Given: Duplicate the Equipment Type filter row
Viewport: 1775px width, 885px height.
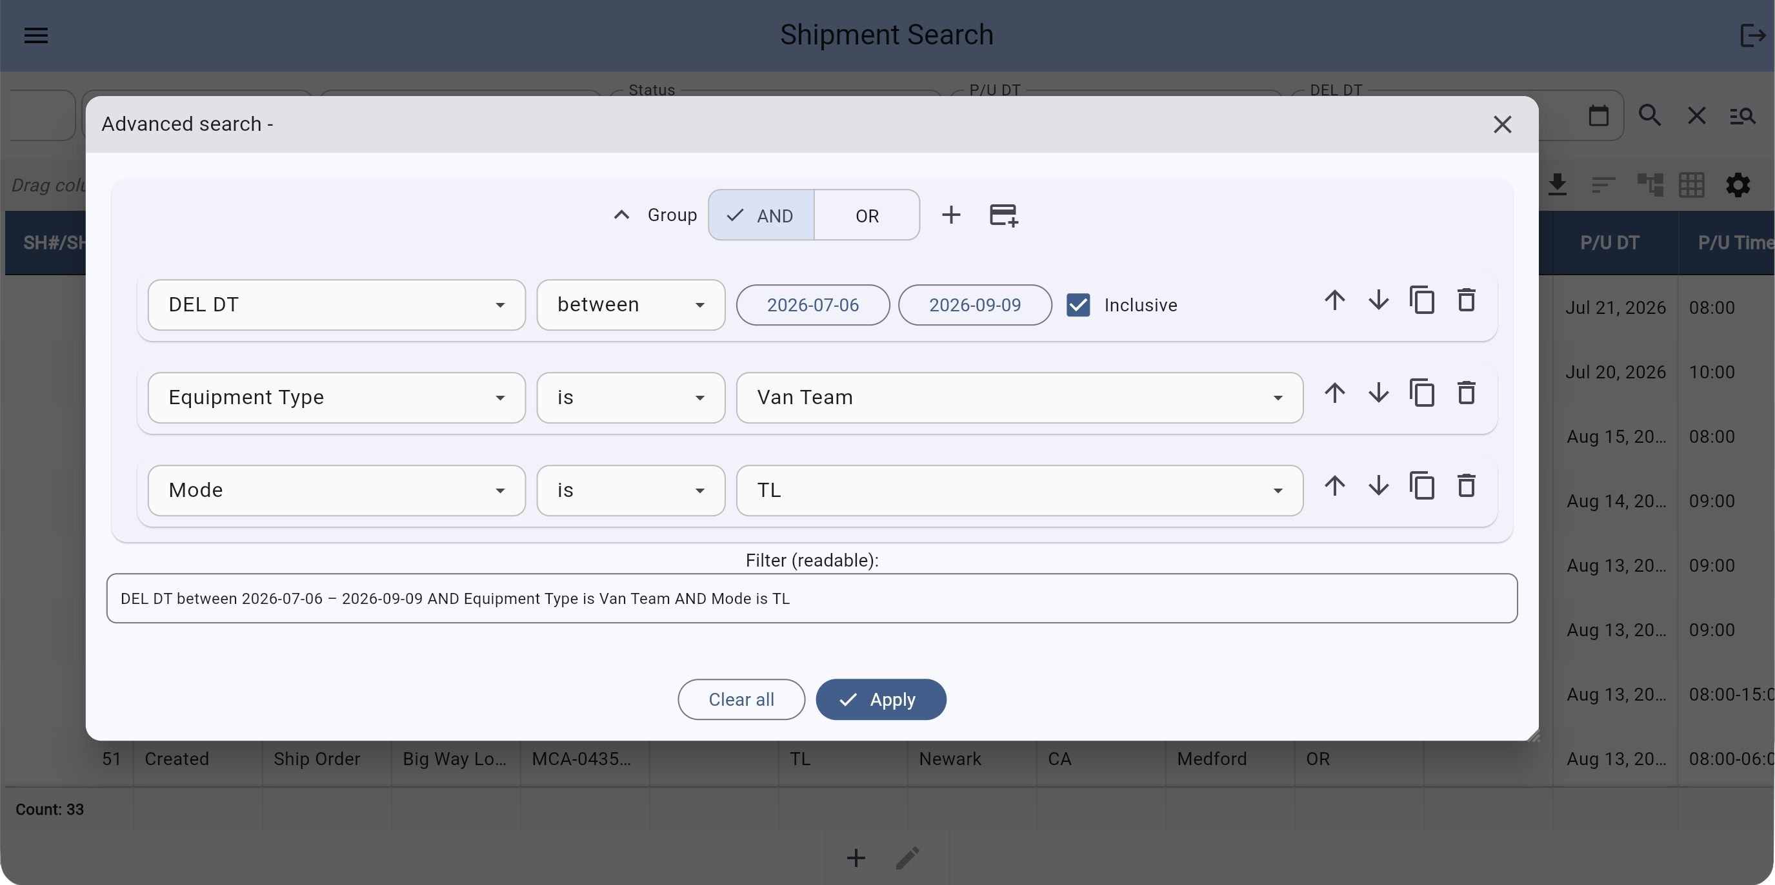Looking at the screenshot, I should tap(1421, 394).
